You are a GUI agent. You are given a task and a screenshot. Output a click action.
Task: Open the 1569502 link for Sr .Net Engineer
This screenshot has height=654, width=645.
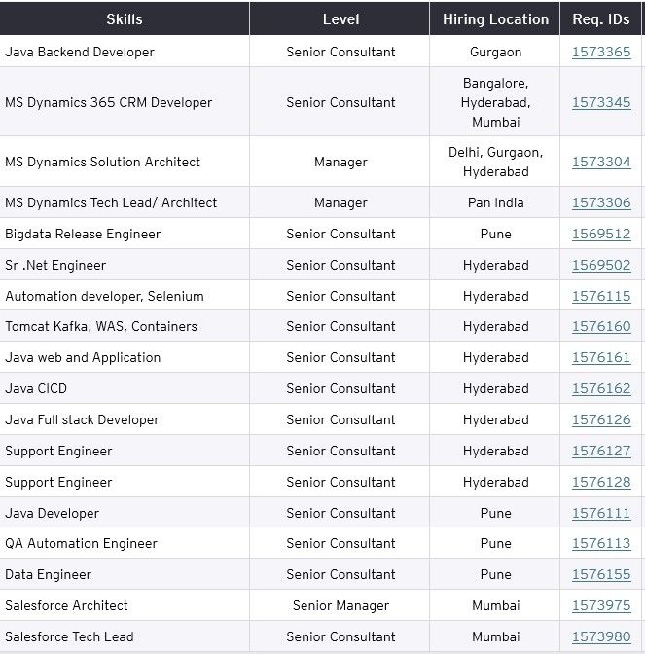tap(601, 266)
